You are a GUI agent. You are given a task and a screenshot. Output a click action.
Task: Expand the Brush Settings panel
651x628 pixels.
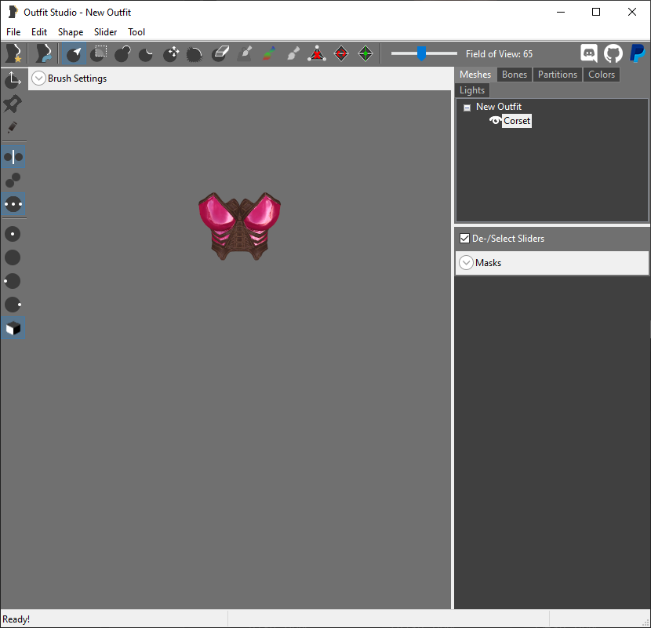coord(38,78)
